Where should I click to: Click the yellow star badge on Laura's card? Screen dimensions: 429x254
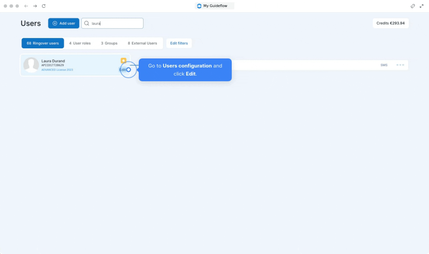[x=124, y=60]
